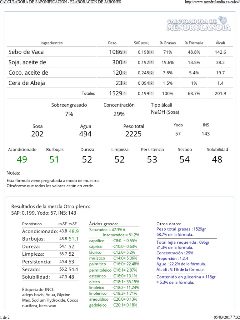Click the Cera de Abeja SAP stepper
This screenshot has width=240, height=320.
pos(152,83)
